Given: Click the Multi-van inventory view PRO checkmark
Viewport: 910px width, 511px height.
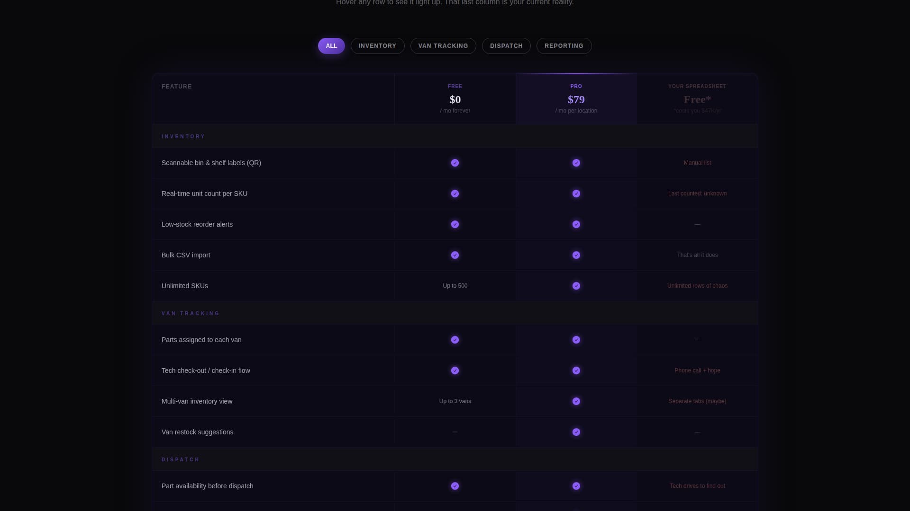Looking at the screenshot, I should [576, 401].
